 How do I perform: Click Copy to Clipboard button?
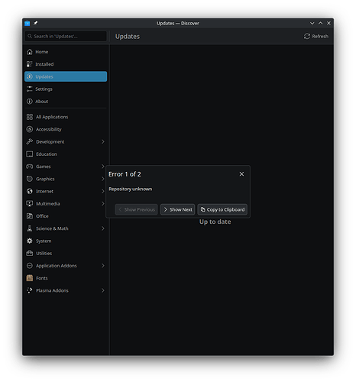click(222, 209)
